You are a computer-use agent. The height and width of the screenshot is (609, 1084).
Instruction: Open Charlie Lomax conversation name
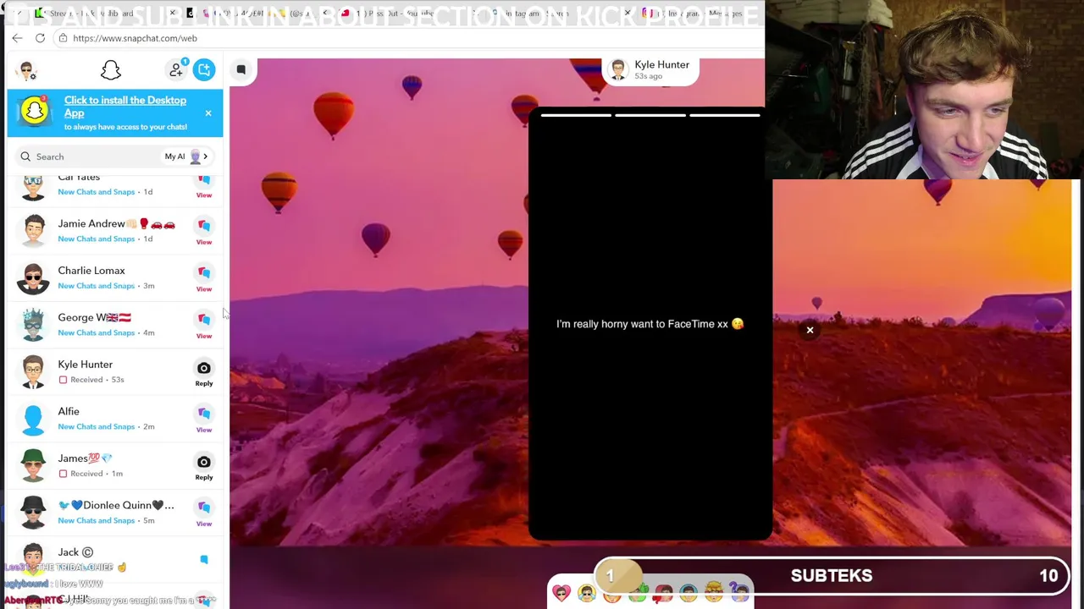(x=91, y=271)
